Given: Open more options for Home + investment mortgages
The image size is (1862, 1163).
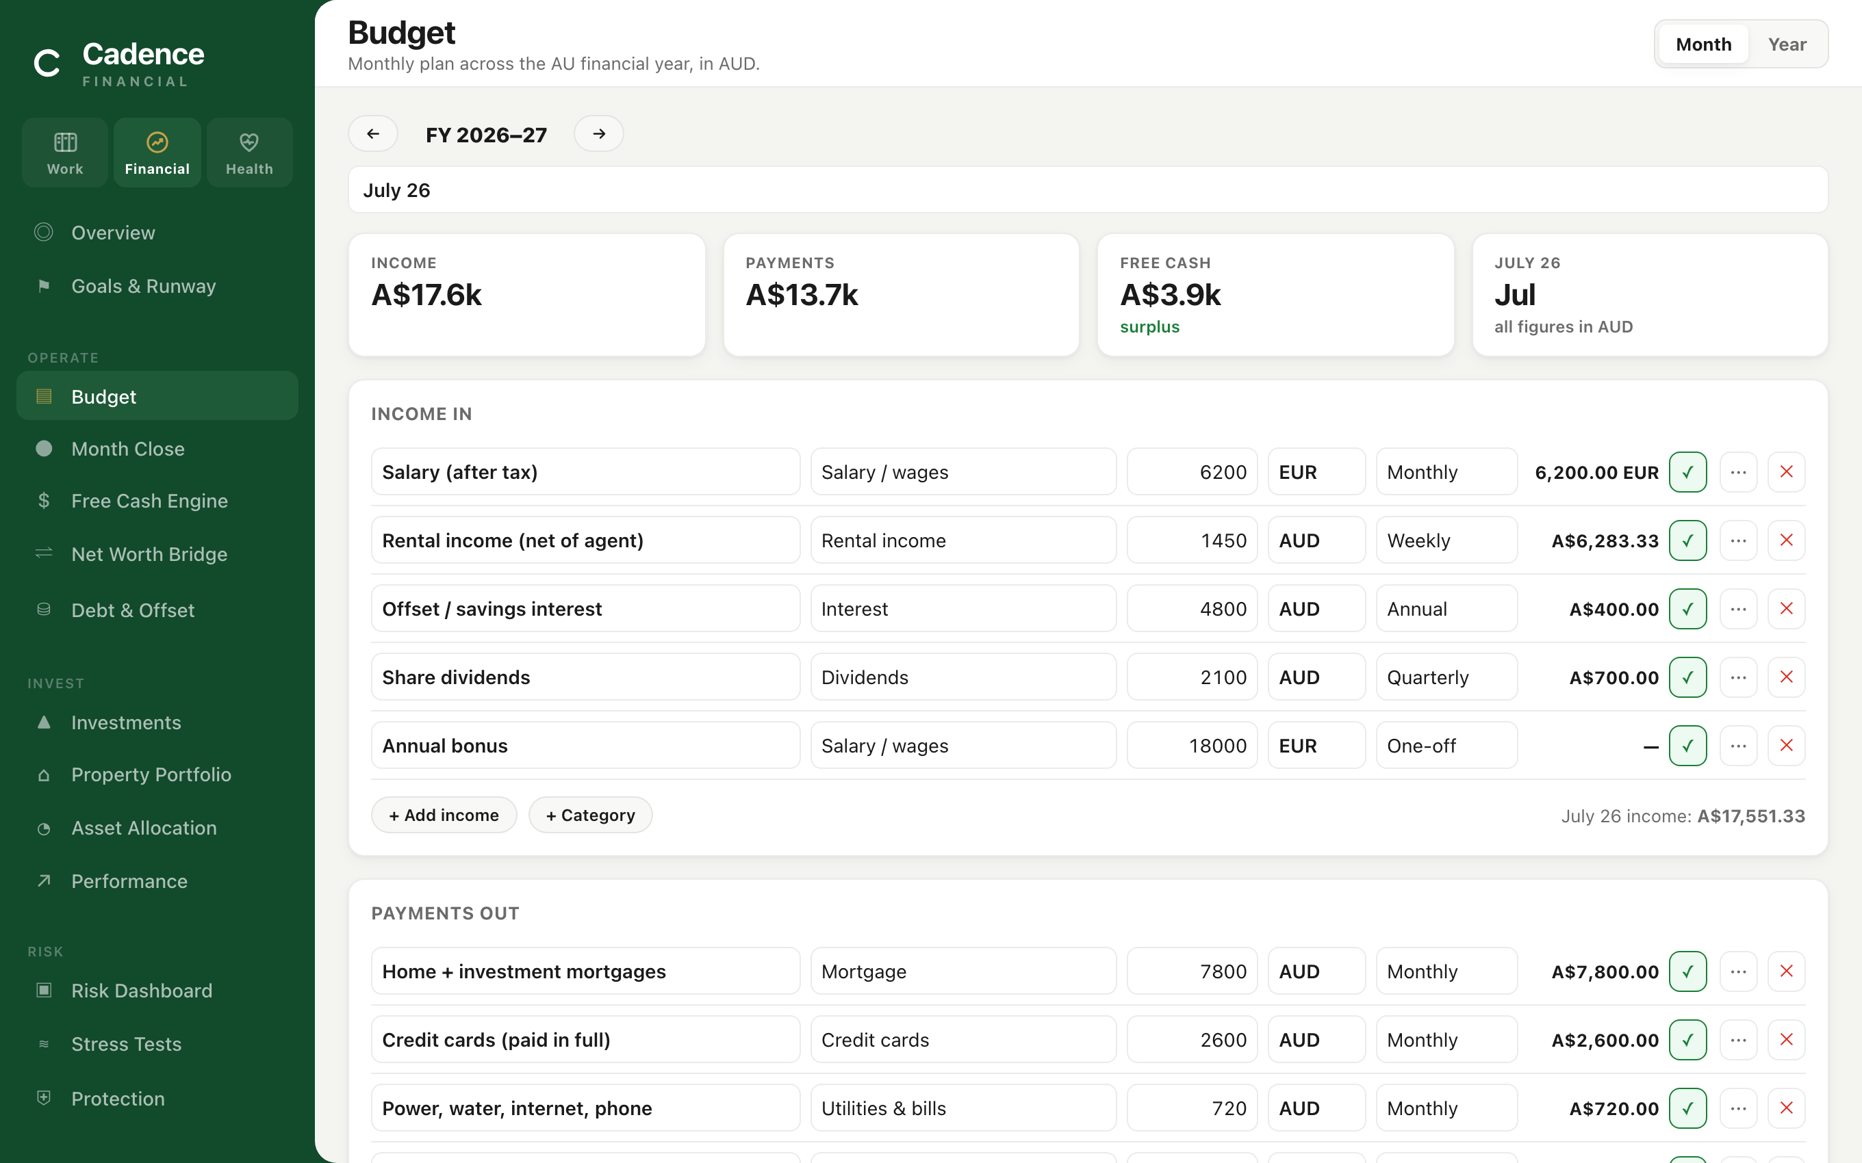Looking at the screenshot, I should tap(1738, 971).
